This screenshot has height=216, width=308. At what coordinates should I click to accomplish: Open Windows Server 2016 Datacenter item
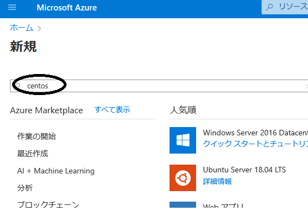click(255, 133)
